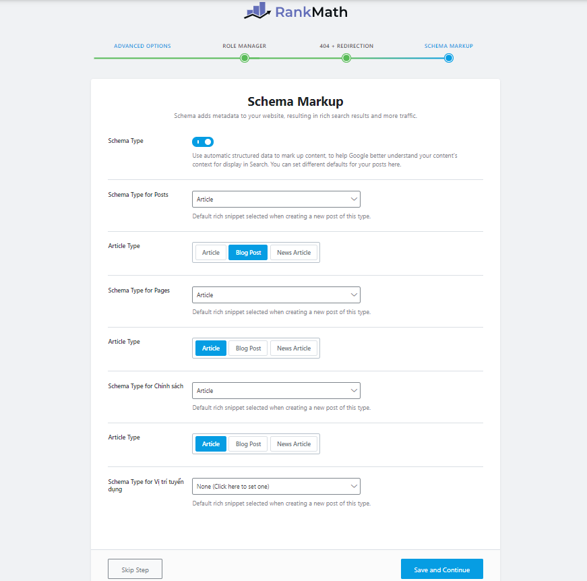Screen dimensions: 587x581
Task: Click the Skip Step button
Action: [x=135, y=570]
